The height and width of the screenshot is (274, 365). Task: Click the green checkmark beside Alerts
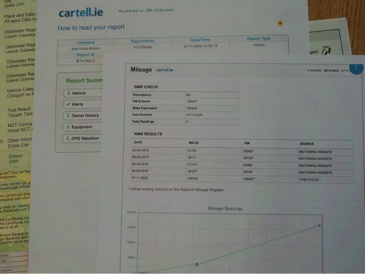point(68,104)
